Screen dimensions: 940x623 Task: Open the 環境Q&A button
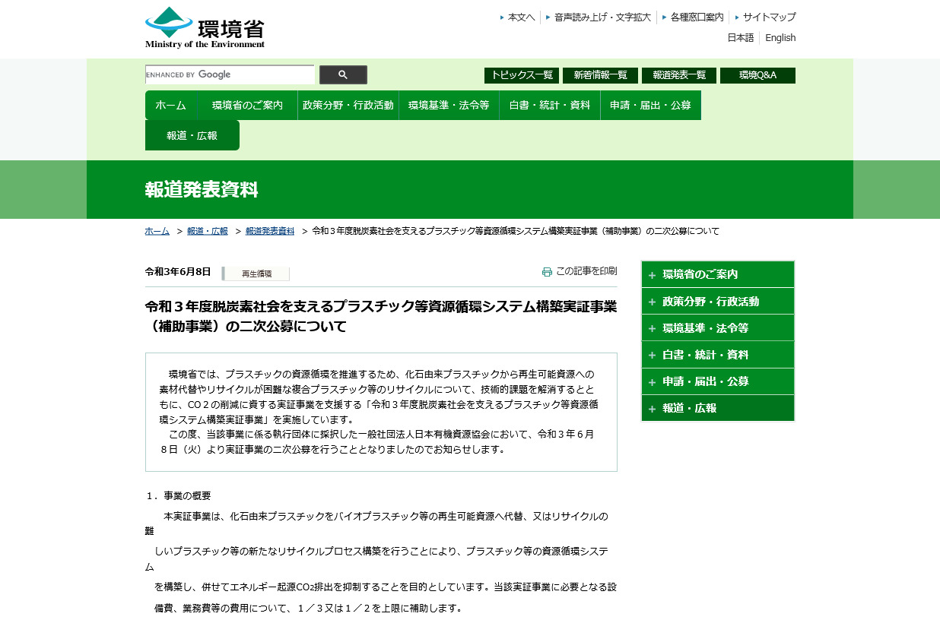[757, 75]
